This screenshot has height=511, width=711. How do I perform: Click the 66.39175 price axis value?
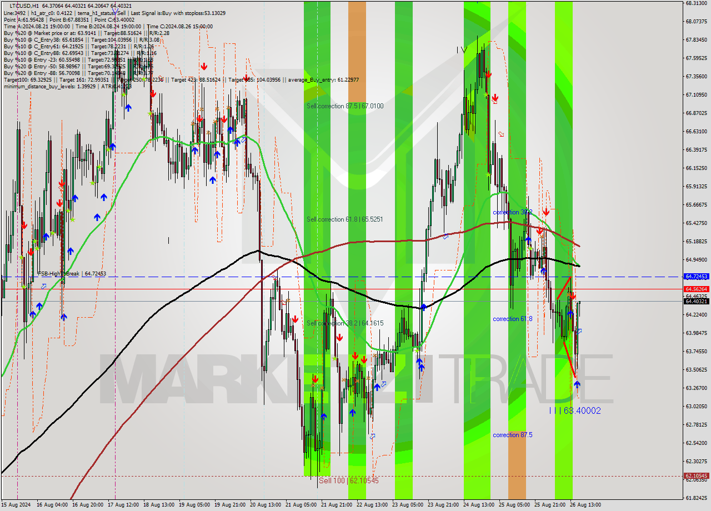(697, 149)
